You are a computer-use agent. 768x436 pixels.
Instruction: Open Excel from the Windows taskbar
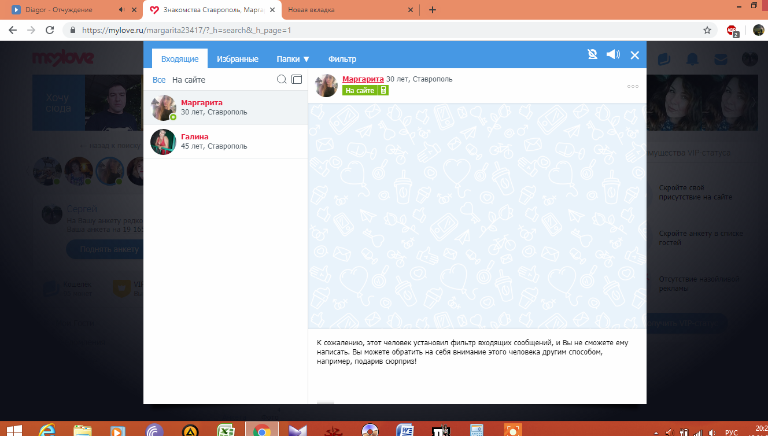(225, 430)
